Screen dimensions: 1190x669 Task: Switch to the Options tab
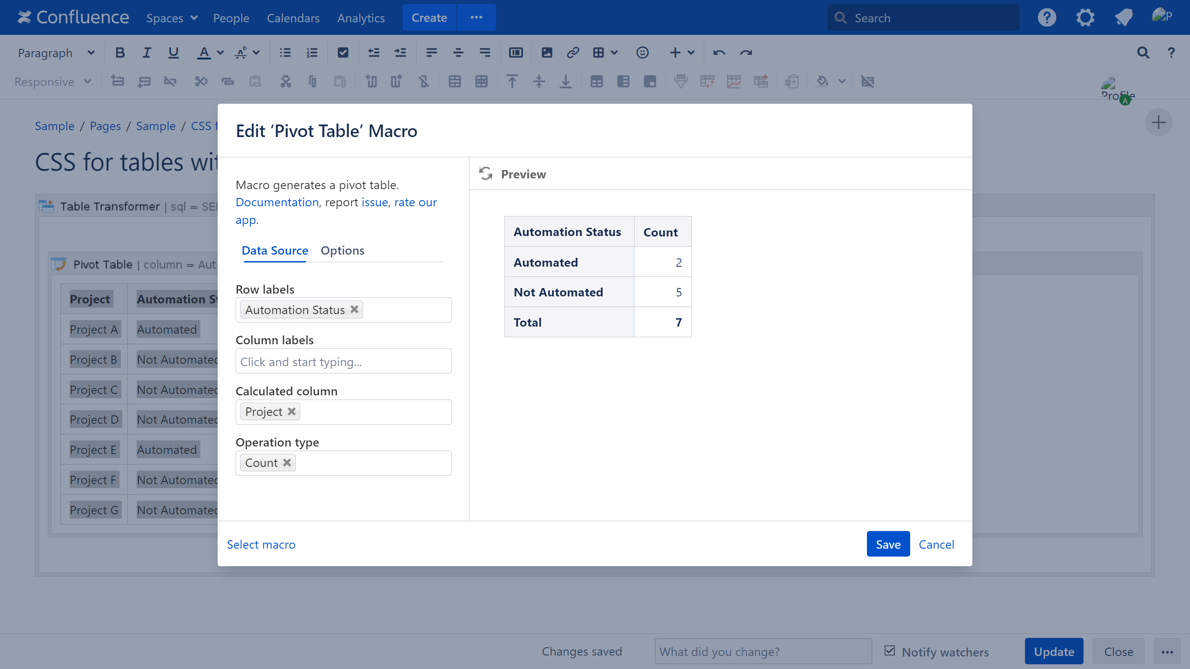click(x=342, y=250)
